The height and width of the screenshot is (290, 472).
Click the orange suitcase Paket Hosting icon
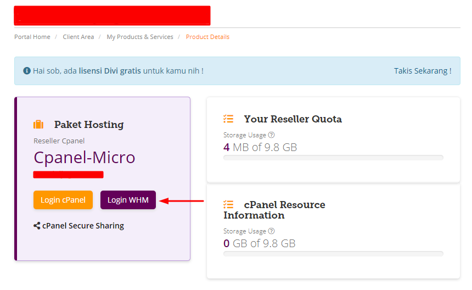(38, 124)
